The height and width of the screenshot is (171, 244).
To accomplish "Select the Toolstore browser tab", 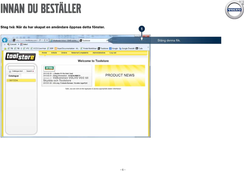I will pos(94,40).
